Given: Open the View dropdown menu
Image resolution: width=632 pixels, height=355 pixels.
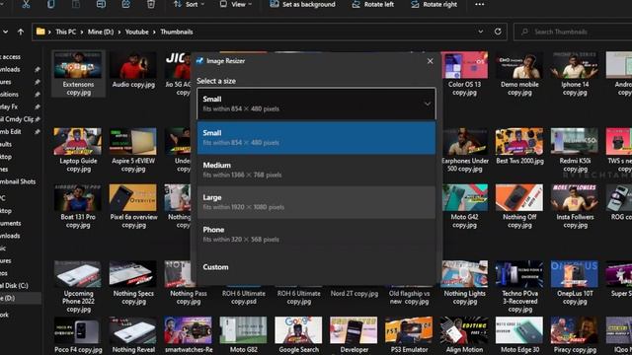Looking at the screenshot, I should pos(236,4).
